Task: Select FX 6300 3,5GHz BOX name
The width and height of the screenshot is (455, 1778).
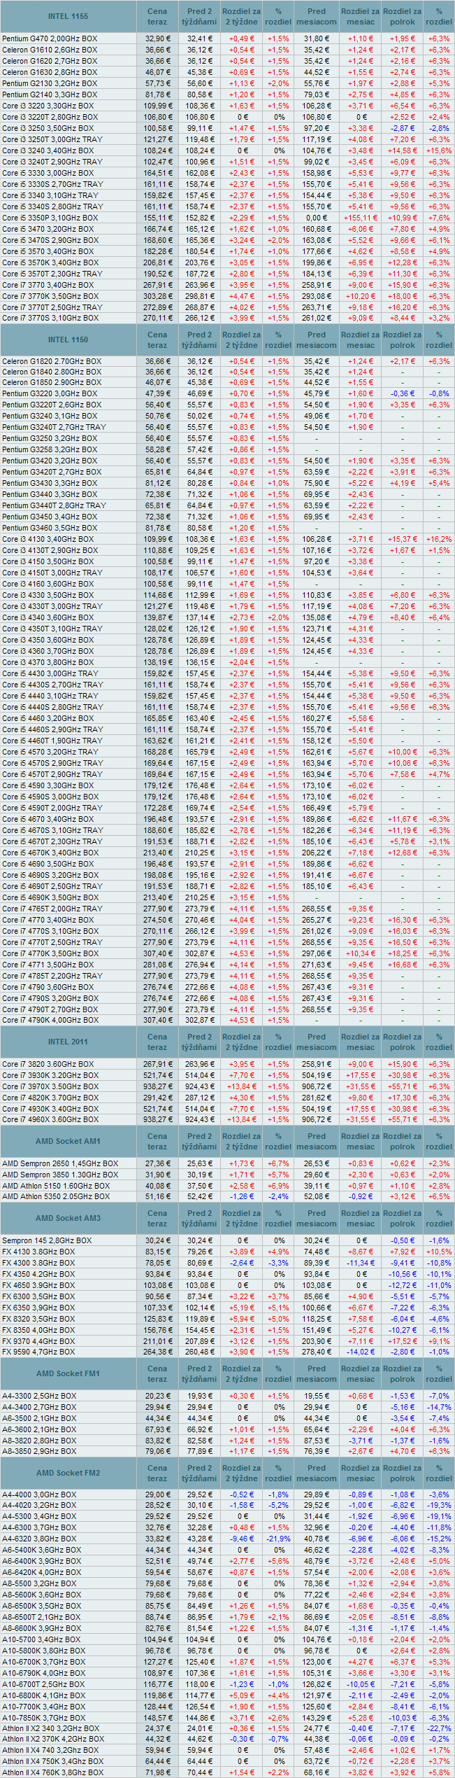Action: (x=38, y=1296)
